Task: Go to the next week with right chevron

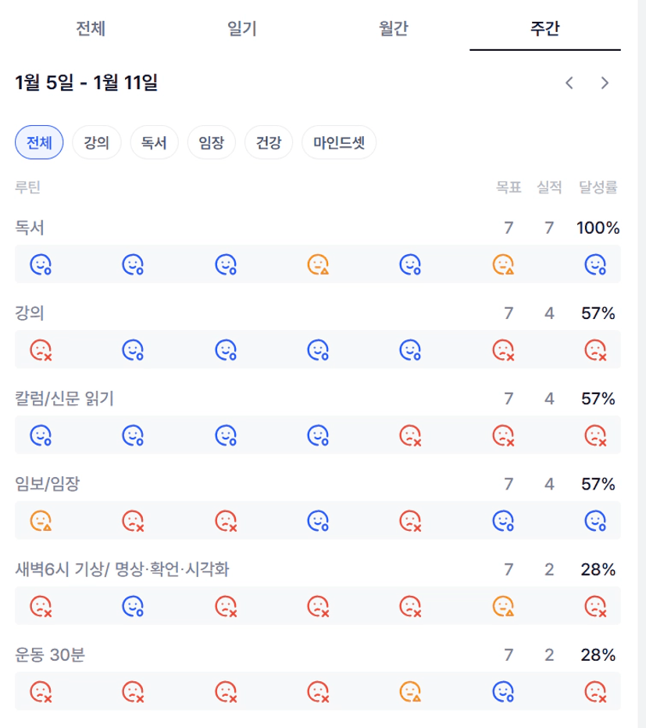Action: (x=604, y=83)
